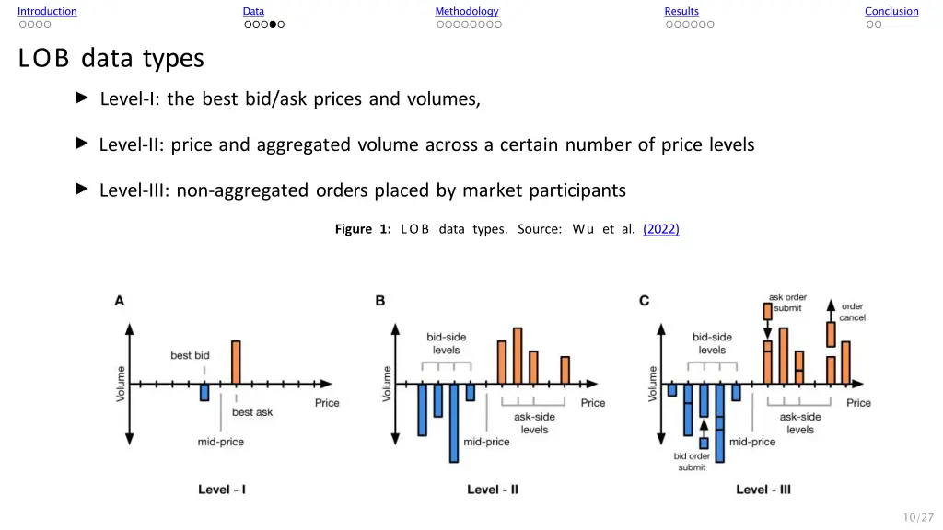
Task: Click the bid order submit arrow in panel C
Action: coord(704,429)
